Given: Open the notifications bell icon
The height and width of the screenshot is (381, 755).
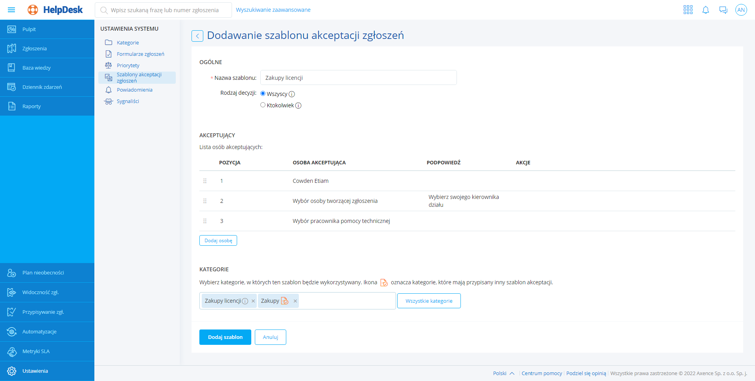Looking at the screenshot, I should click(705, 10).
